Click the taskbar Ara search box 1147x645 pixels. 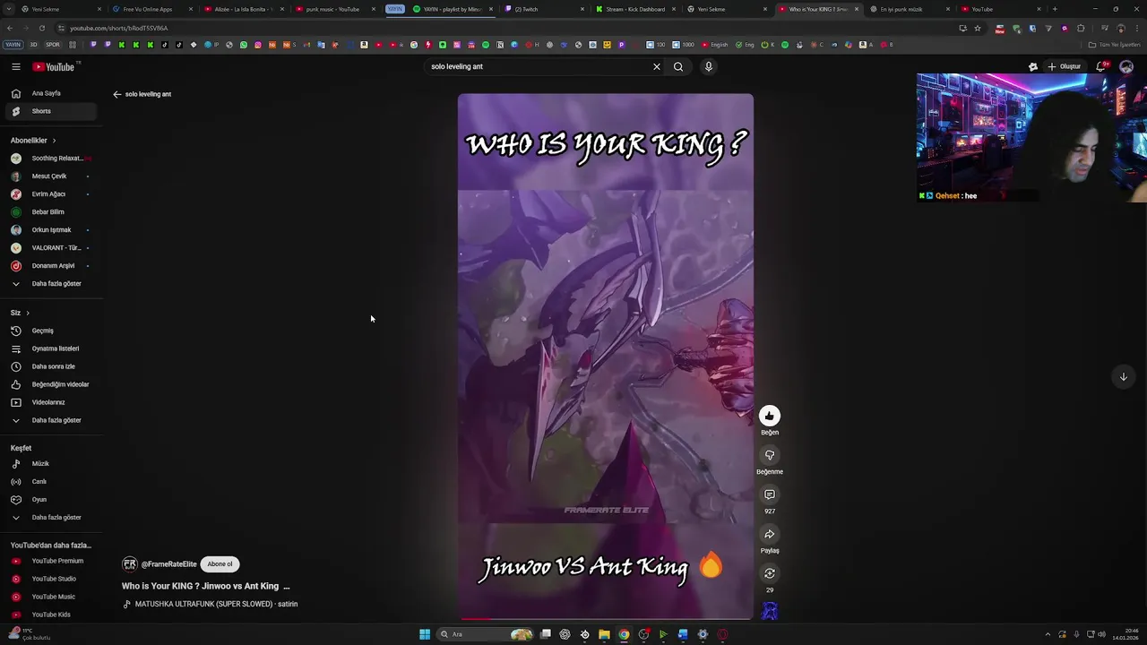tap(485, 634)
